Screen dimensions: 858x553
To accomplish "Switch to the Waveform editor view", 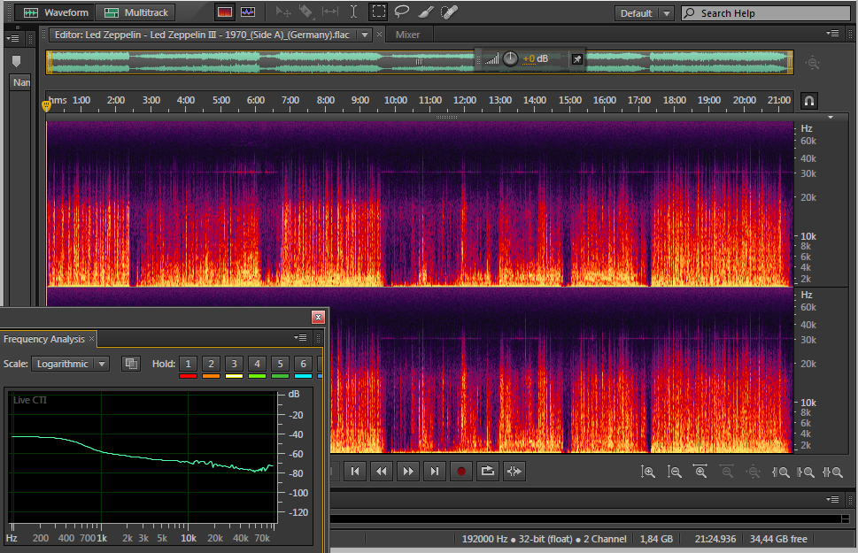I will 55,12.
